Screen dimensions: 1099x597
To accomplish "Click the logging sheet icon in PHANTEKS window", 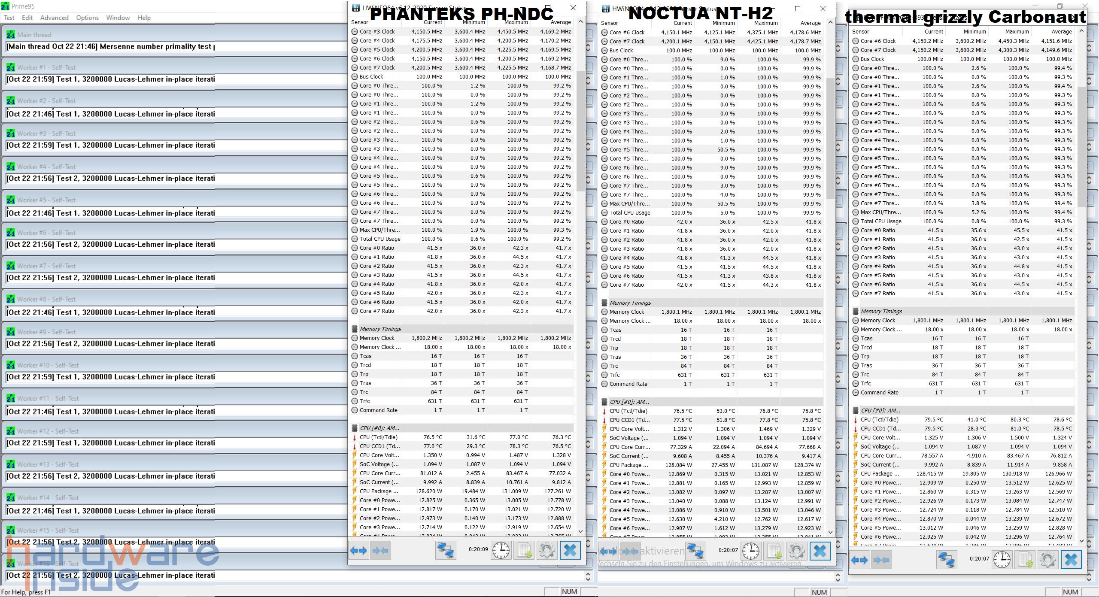I will click(524, 550).
